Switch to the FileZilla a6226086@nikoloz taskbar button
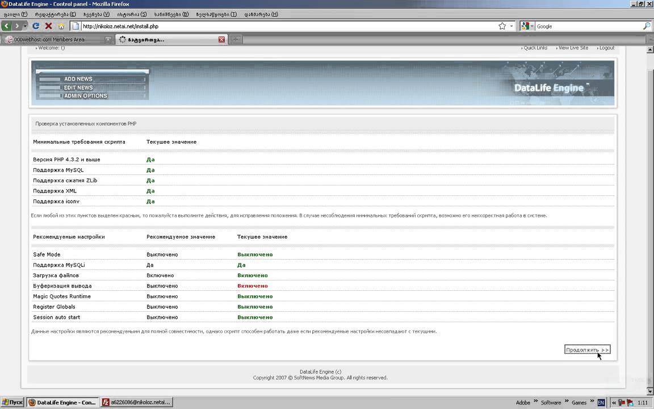Screen dimensions: 654x409 click(137, 402)
